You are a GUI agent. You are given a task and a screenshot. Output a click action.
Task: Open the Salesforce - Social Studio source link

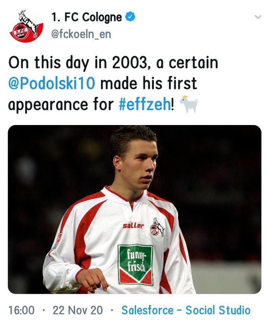(186, 310)
